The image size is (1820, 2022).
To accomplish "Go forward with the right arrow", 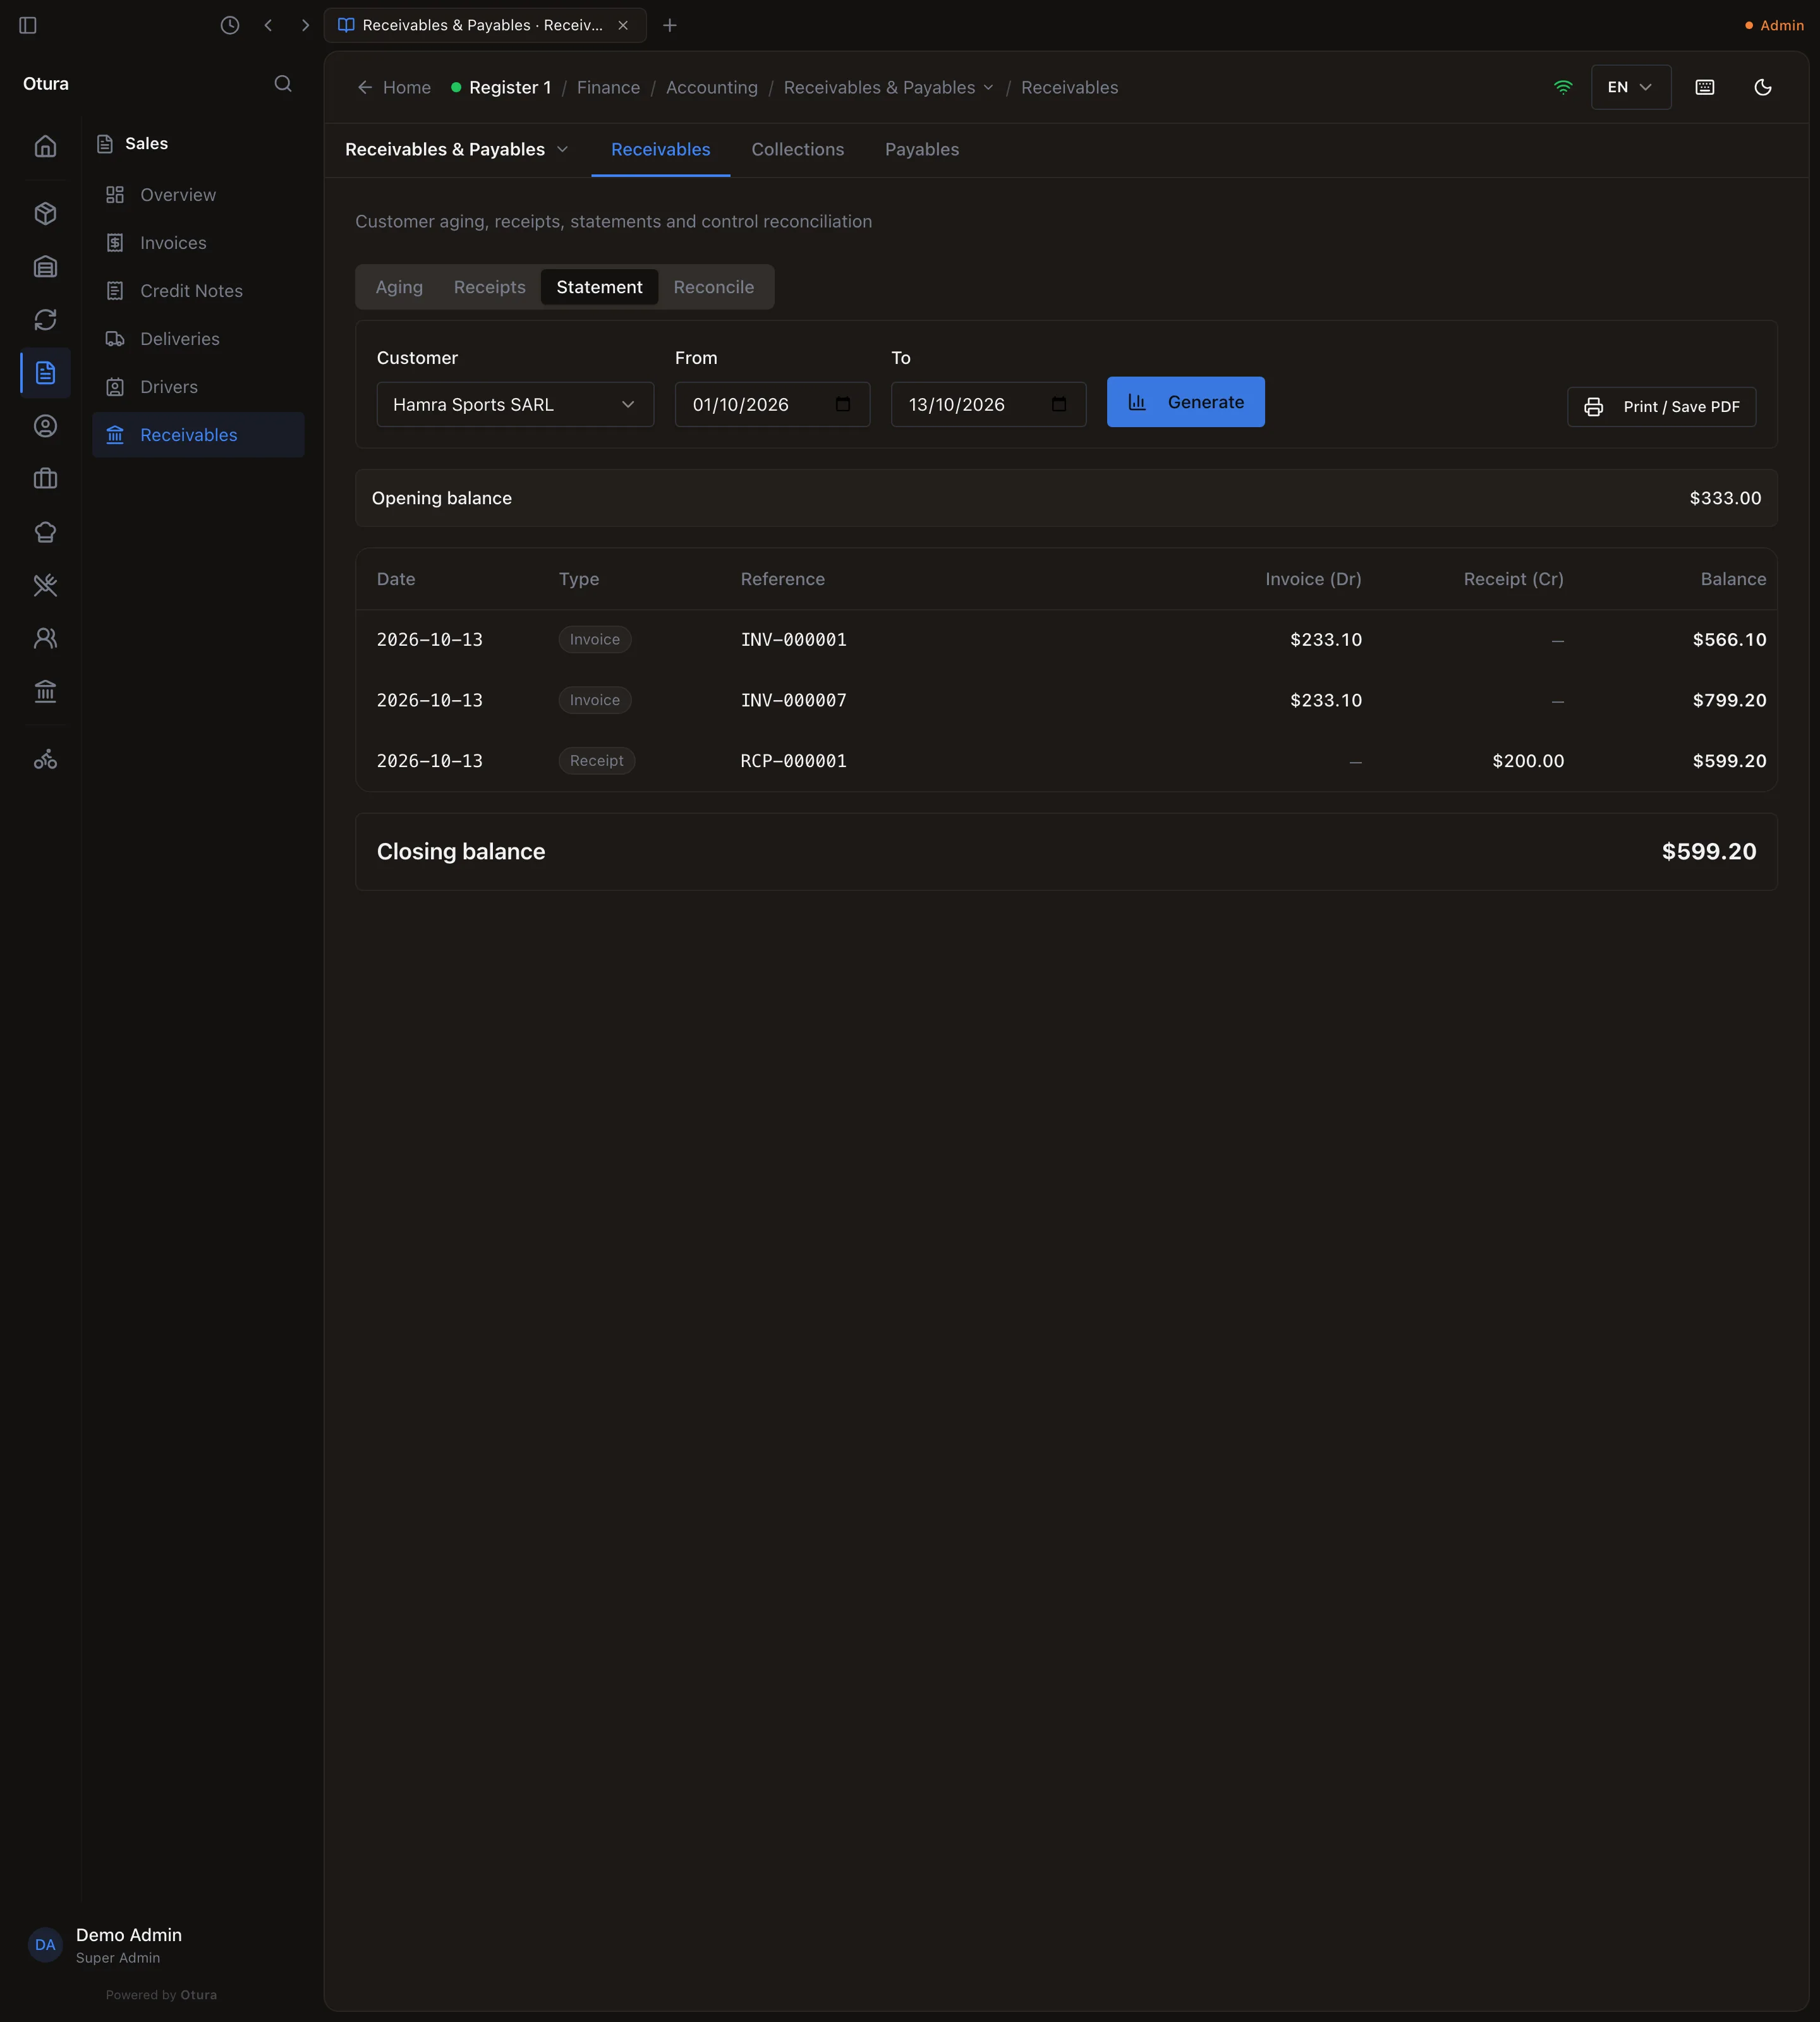I will [x=305, y=25].
